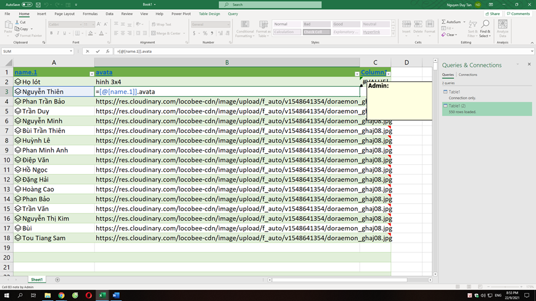Image resolution: width=536 pixels, height=301 pixels.
Task: Open the font name dropdown
Action: point(81,25)
